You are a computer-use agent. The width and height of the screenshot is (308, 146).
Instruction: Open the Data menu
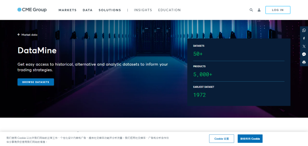[x=88, y=10]
